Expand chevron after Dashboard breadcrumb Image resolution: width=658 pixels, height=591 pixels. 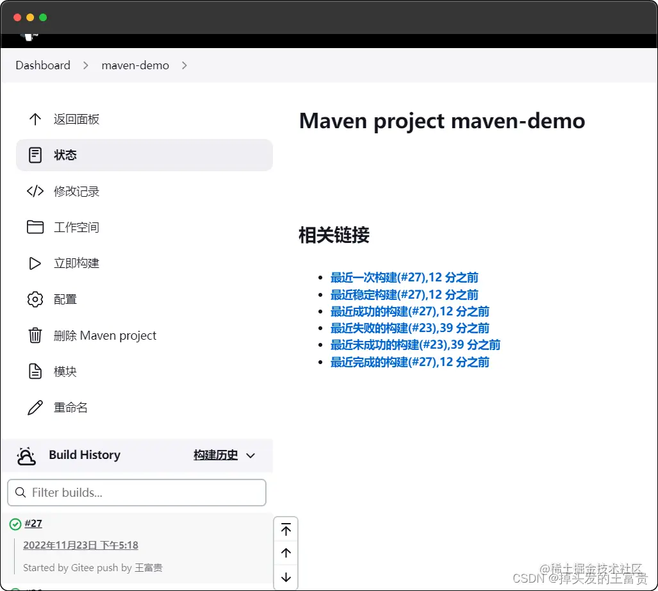(x=86, y=65)
